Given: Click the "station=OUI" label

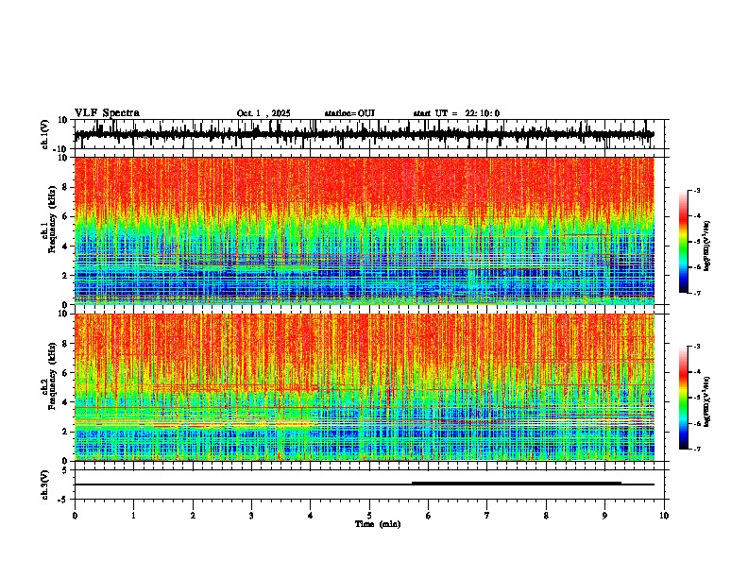Looking at the screenshot, I should (x=349, y=113).
